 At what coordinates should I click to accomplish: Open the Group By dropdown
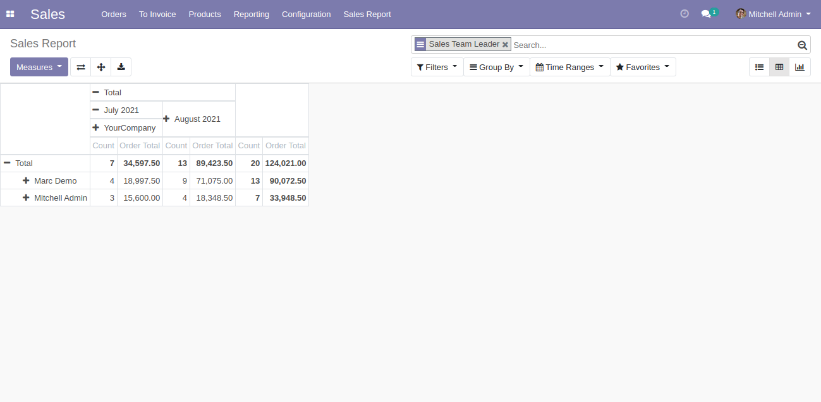click(496, 67)
